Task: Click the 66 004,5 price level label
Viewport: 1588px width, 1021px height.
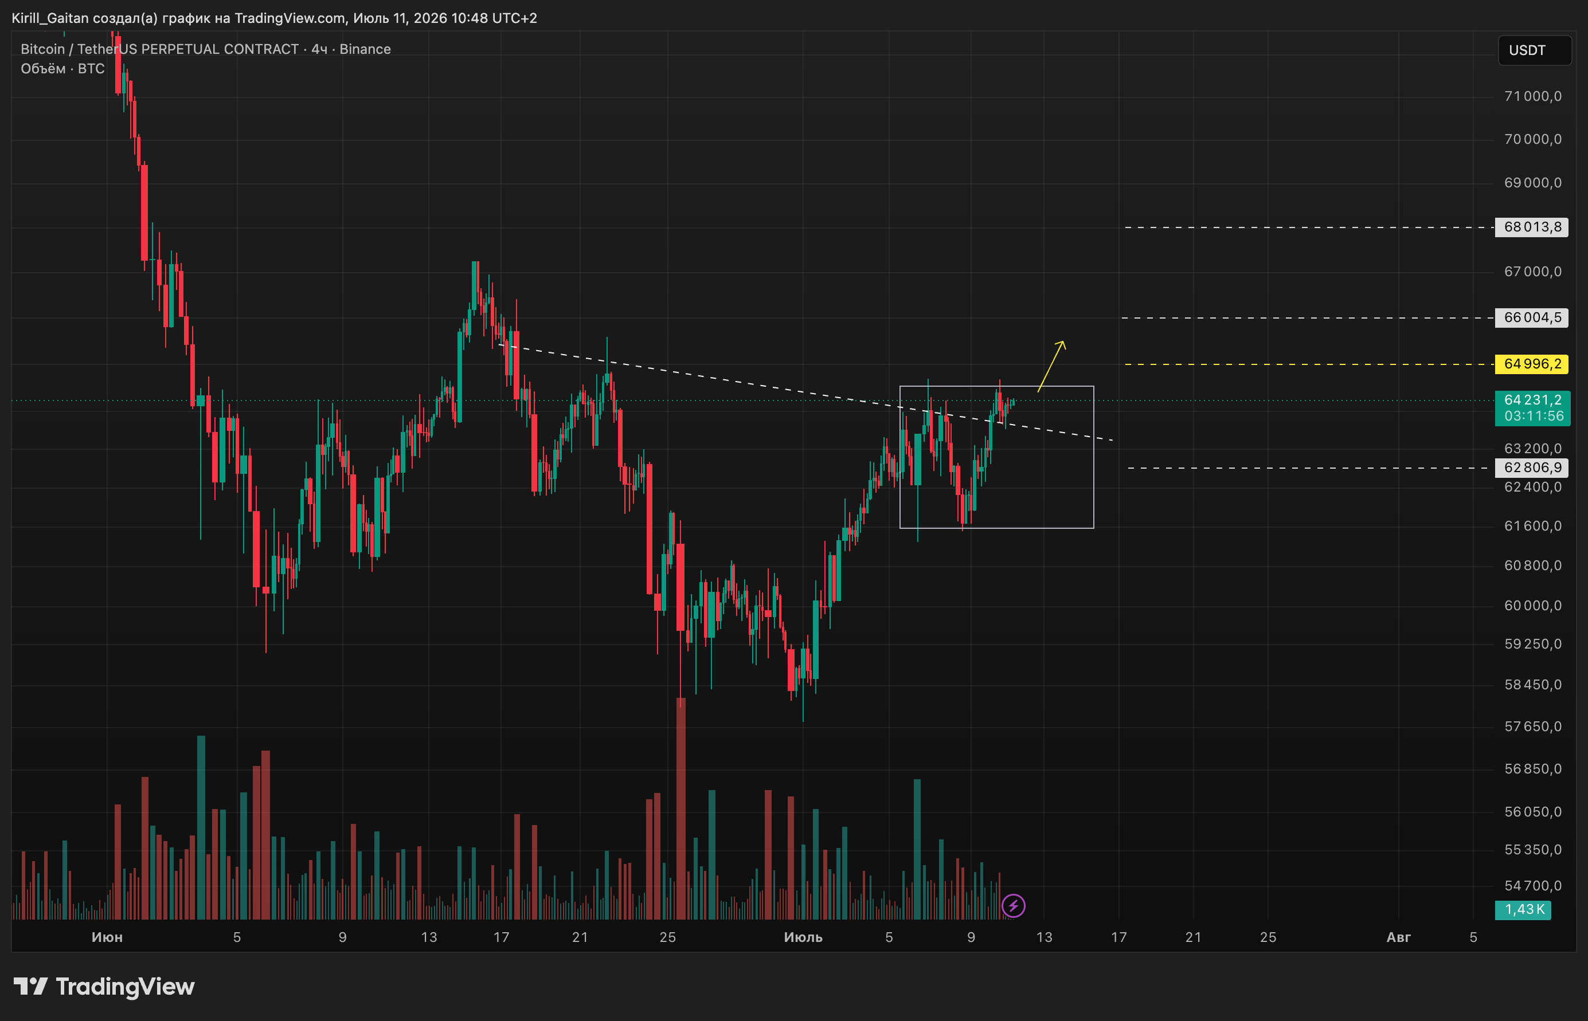Action: 1532,317
